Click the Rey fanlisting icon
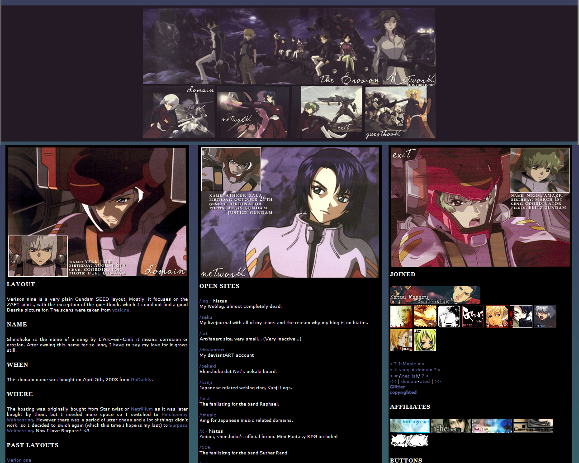This screenshot has height=463, width=579. (425, 340)
